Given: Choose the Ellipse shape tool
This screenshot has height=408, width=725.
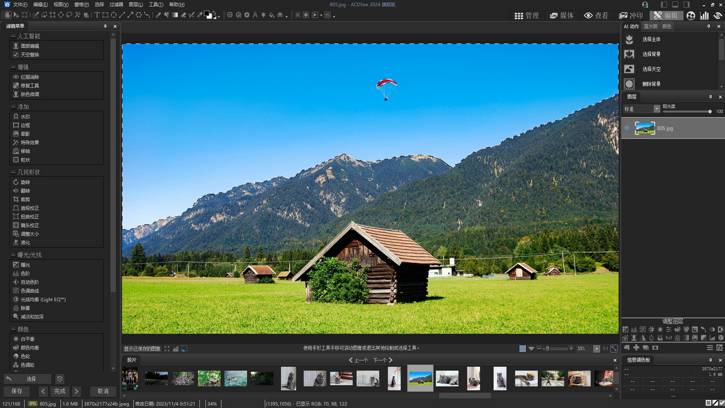Looking at the screenshot, I should [114, 15].
